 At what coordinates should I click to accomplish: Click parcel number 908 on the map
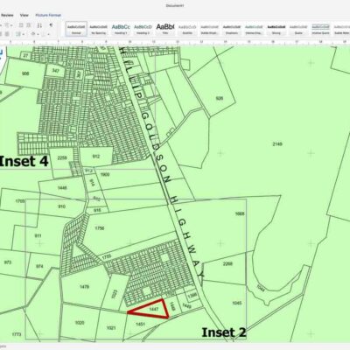point(25,73)
